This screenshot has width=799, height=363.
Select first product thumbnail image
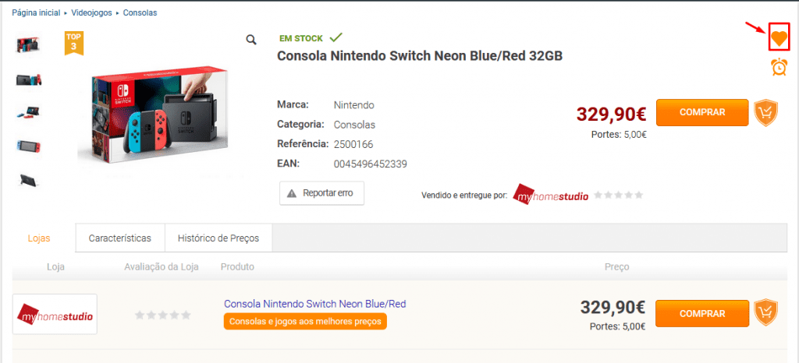coord(29,45)
